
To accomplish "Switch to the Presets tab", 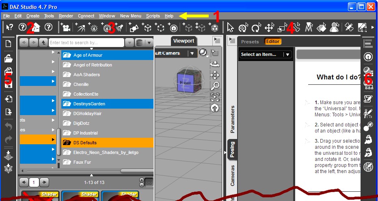I will pos(250,42).
